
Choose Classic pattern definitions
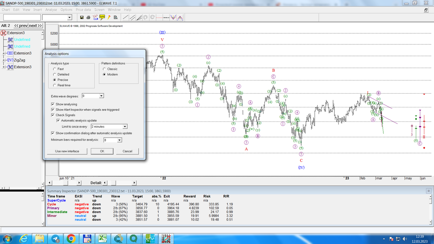point(110,69)
